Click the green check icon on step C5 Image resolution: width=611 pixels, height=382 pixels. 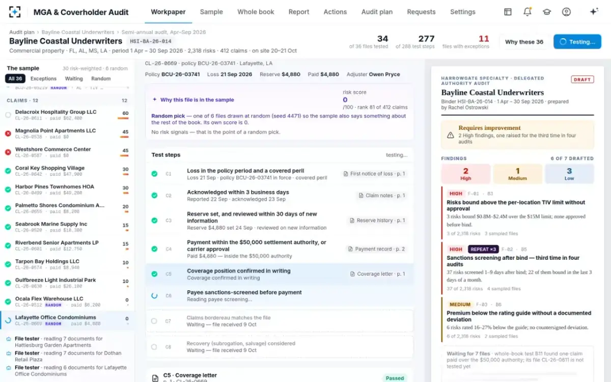coord(154,274)
